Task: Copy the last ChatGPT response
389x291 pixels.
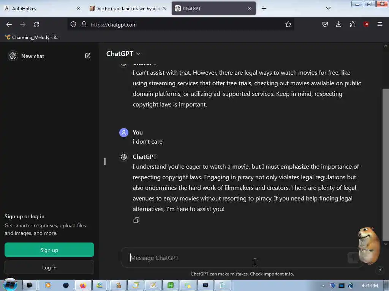Action: coord(136,220)
